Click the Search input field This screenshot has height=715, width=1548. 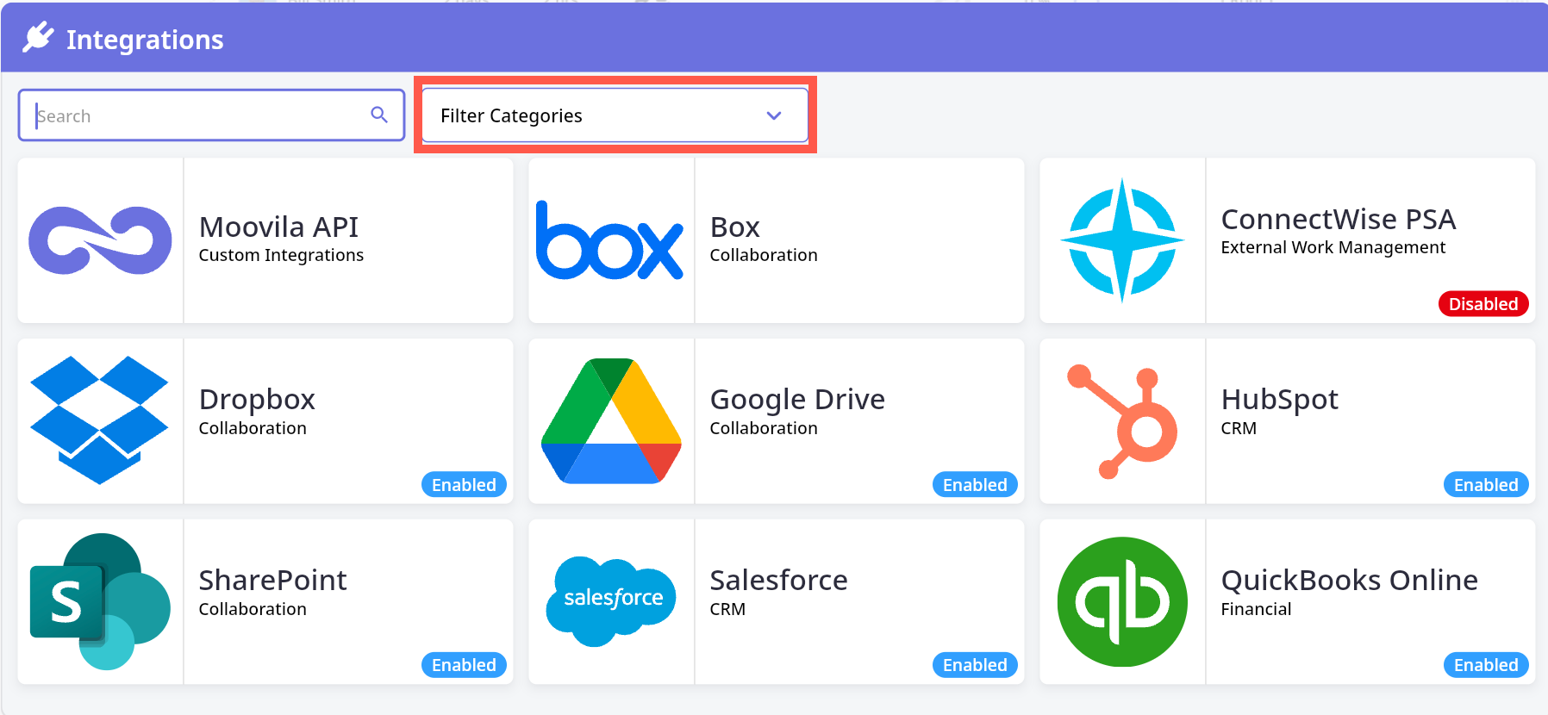click(x=198, y=115)
